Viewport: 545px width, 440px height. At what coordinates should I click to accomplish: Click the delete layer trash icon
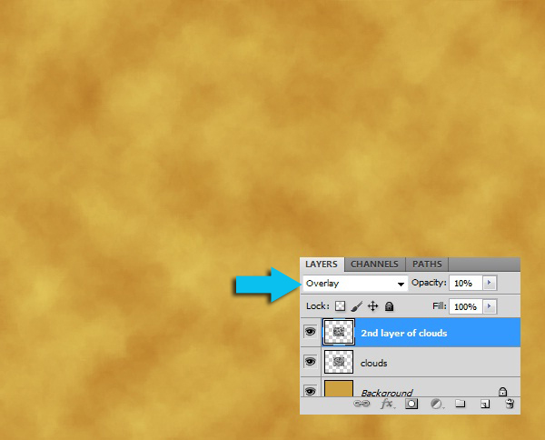pos(510,404)
